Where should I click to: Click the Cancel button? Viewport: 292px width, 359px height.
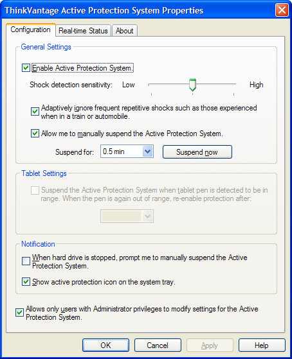(158, 345)
